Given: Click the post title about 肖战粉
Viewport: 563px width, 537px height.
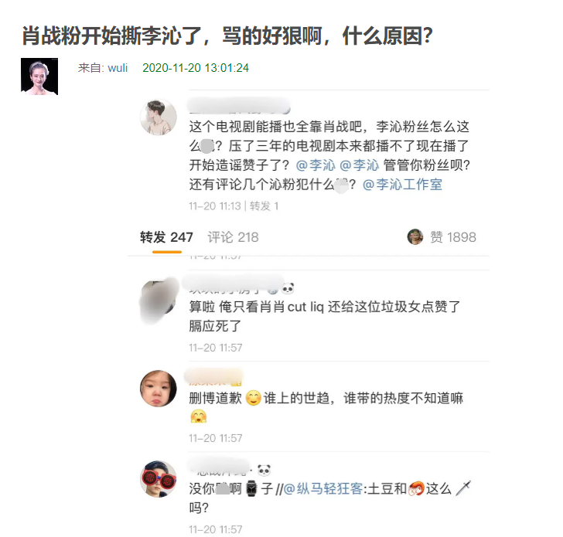Looking at the screenshot, I should click(x=227, y=36).
